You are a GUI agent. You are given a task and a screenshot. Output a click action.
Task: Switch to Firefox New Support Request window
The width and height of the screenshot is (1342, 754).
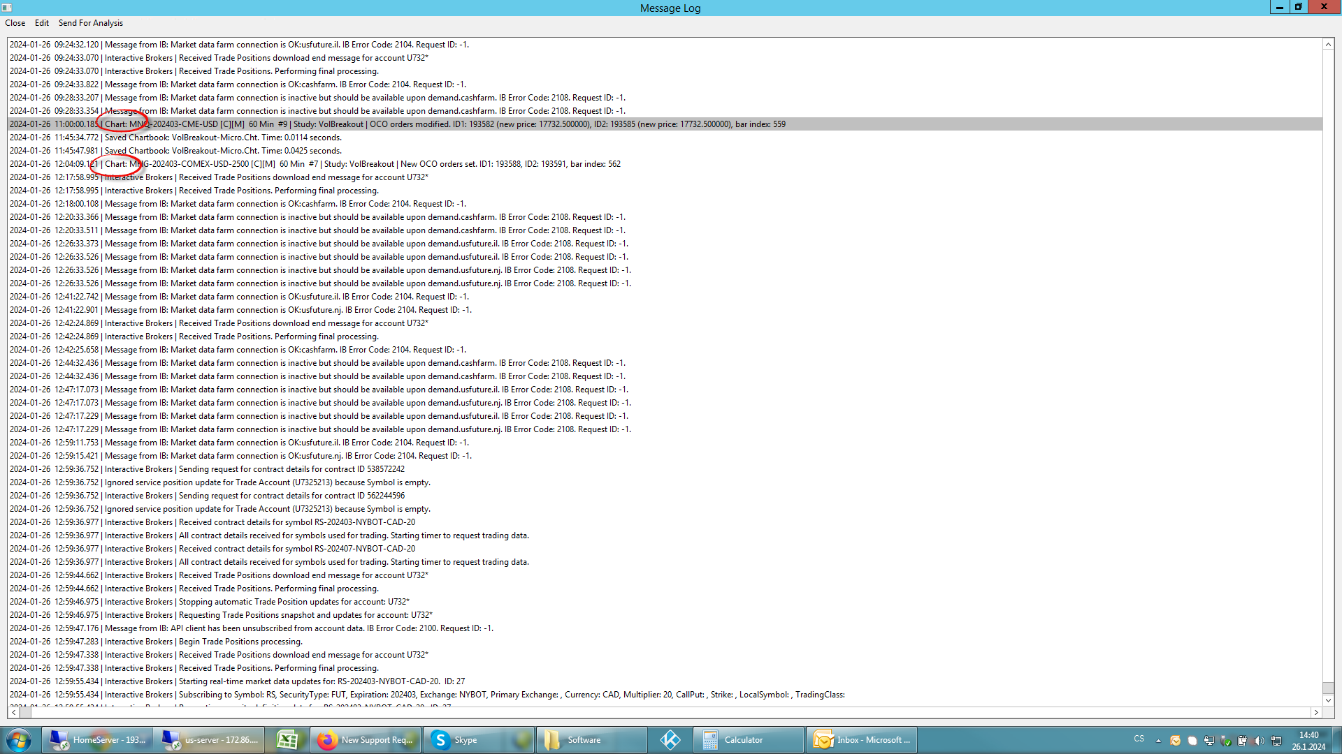tap(366, 740)
